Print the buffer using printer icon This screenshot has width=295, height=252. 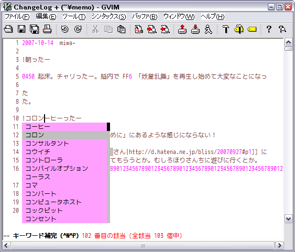coord(47,29)
